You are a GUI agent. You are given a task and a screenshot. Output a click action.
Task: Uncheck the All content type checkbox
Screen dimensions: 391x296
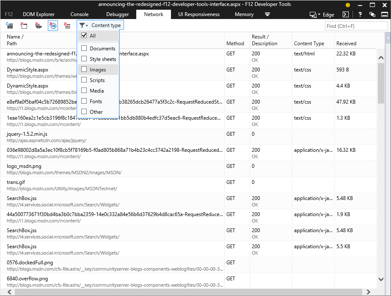point(84,36)
